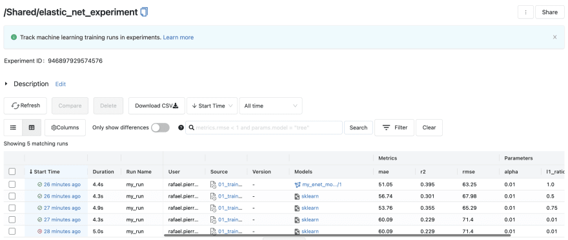Click the rmse column header

469,172
